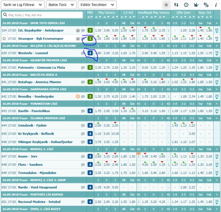Open comment bubble for Botafogo match

coord(83,82)
